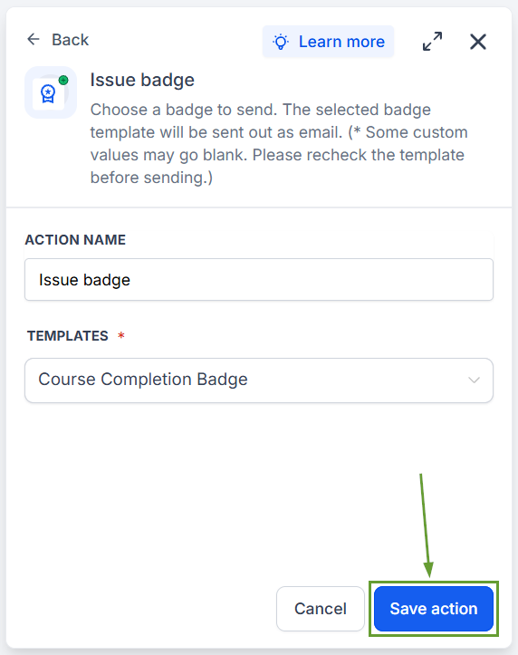This screenshot has width=518, height=655.
Task: Click the green arrow pointing at Save action
Action: click(x=427, y=525)
